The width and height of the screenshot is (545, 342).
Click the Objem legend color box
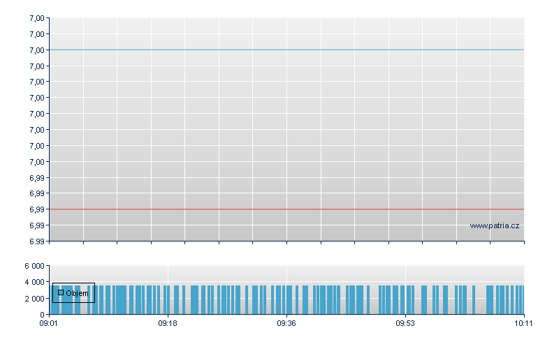point(61,292)
